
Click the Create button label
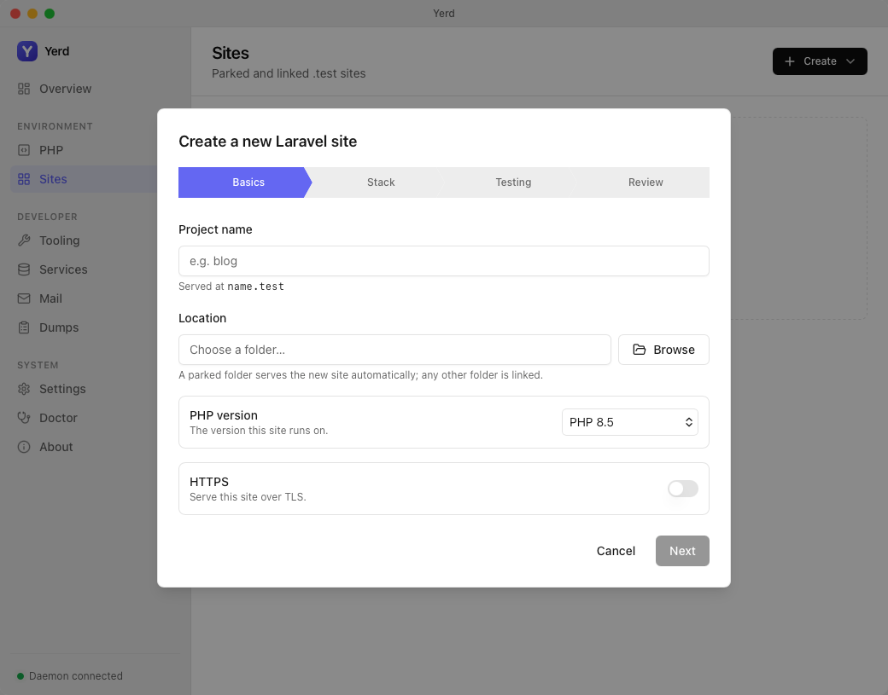(820, 61)
